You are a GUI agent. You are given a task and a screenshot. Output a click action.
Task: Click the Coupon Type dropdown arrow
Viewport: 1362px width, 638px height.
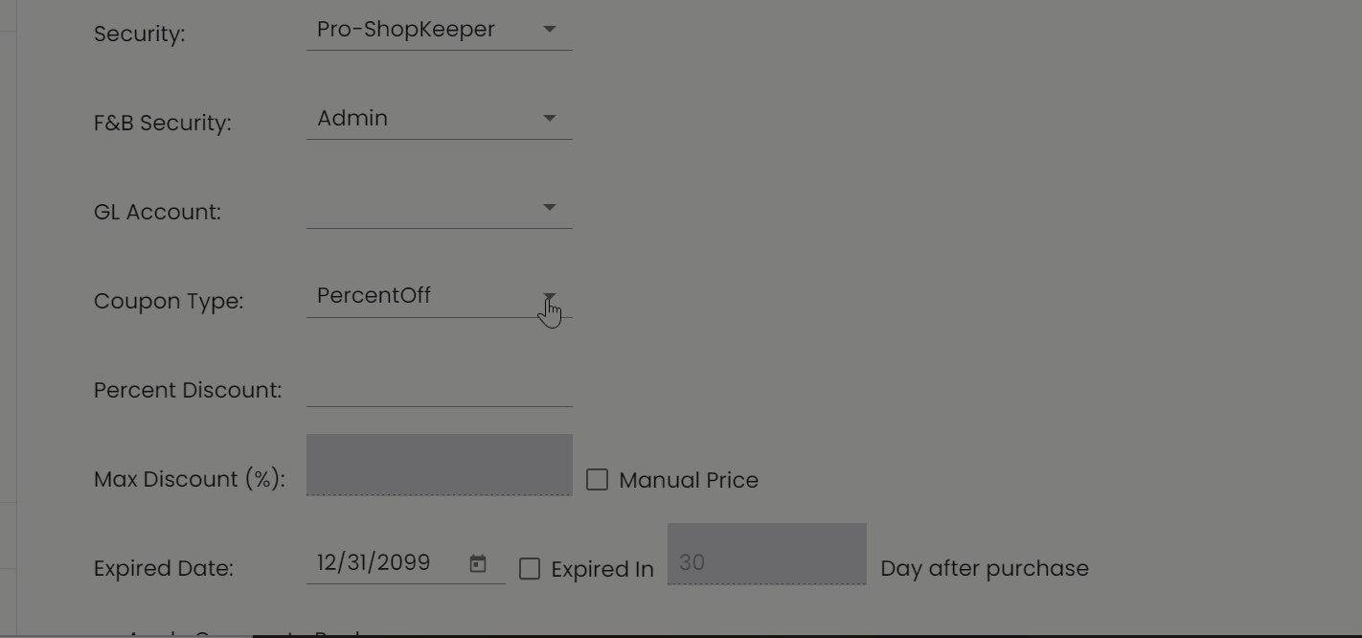tap(550, 296)
